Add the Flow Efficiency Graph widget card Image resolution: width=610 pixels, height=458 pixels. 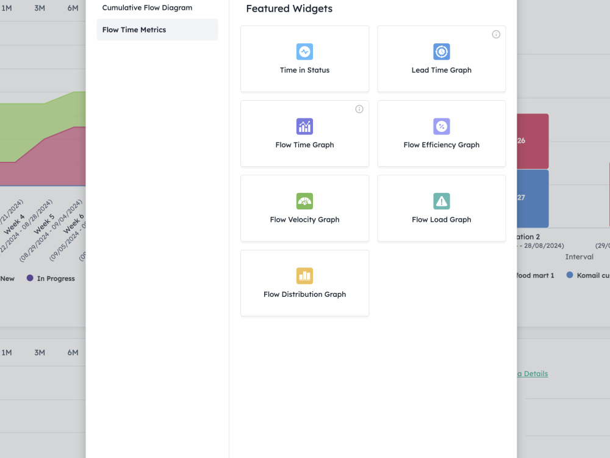click(442, 134)
